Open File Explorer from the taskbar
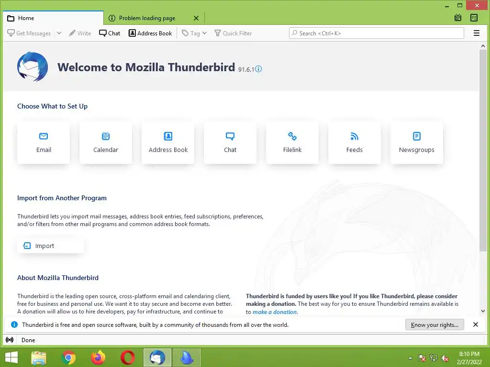 39,357
